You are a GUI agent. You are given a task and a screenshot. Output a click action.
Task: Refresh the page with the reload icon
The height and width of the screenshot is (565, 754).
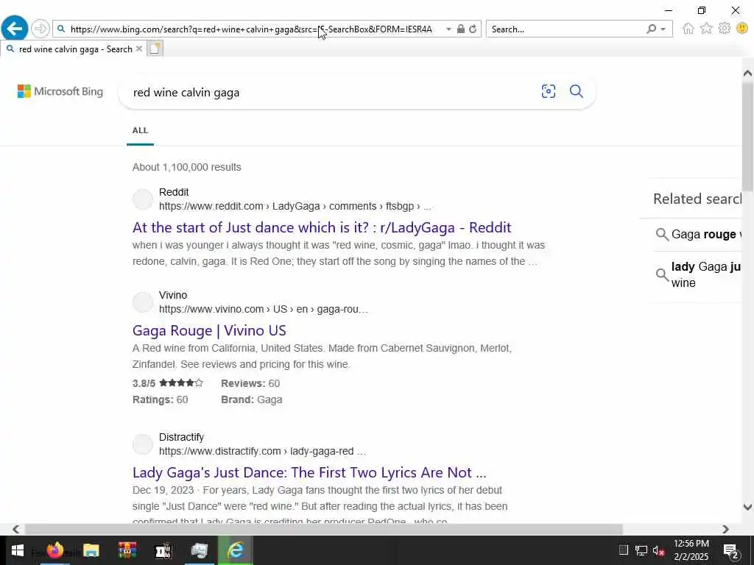[x=473, y=29]
